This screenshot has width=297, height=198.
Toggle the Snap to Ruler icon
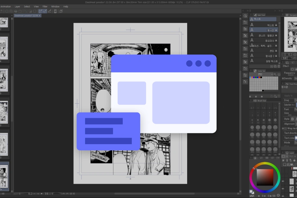click(x=41, y=11)
